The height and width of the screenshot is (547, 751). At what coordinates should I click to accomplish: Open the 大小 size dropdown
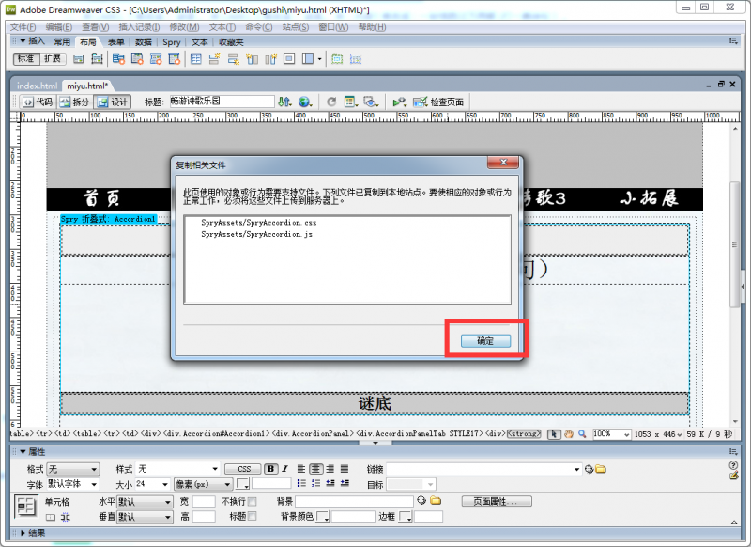(152, 484)
